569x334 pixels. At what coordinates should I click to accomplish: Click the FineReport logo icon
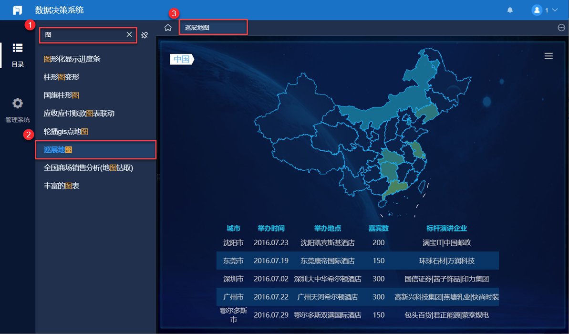click(x=18, y=10)
